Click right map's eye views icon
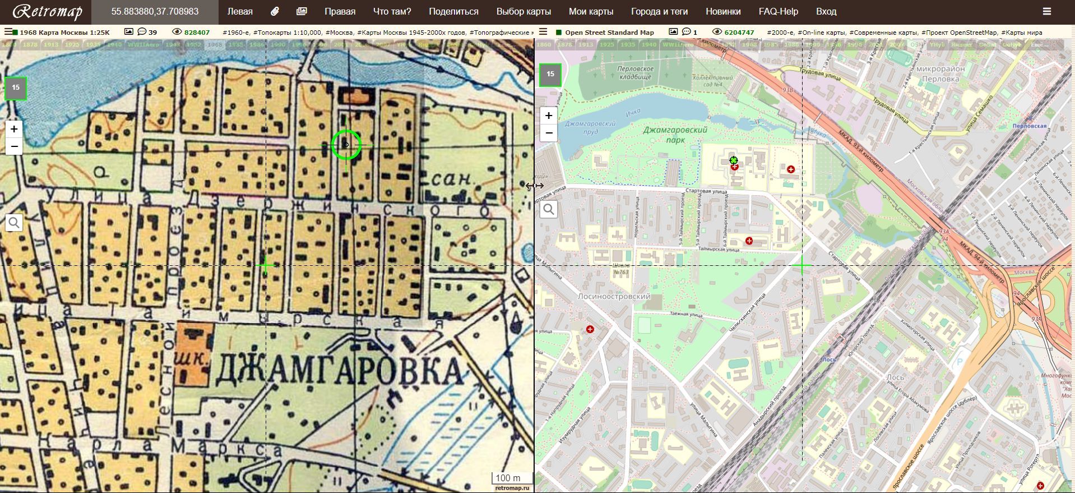The width and height of the screenshot is (1075, 493). [x=717, y=32]
